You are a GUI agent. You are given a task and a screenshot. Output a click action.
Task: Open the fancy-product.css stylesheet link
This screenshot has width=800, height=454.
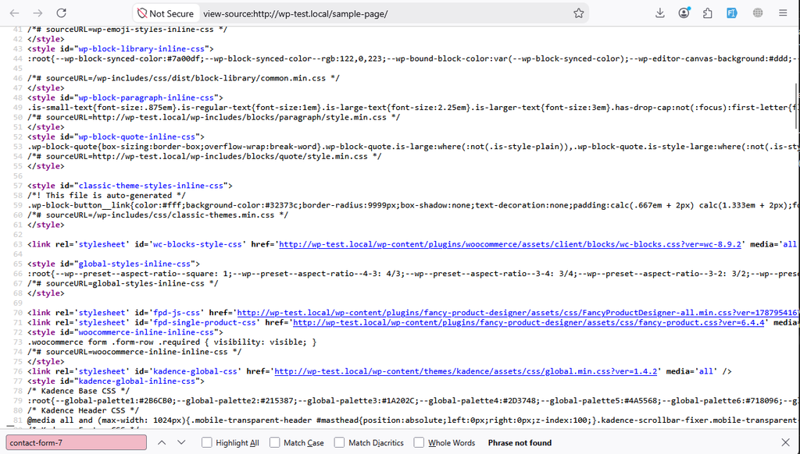(529, 322)
